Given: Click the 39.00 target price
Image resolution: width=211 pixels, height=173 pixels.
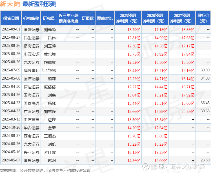Looking at the screenshot, I should tap(205, 70).
